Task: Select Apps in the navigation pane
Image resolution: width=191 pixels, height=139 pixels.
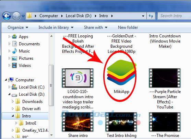Action: tap(24, 37)
